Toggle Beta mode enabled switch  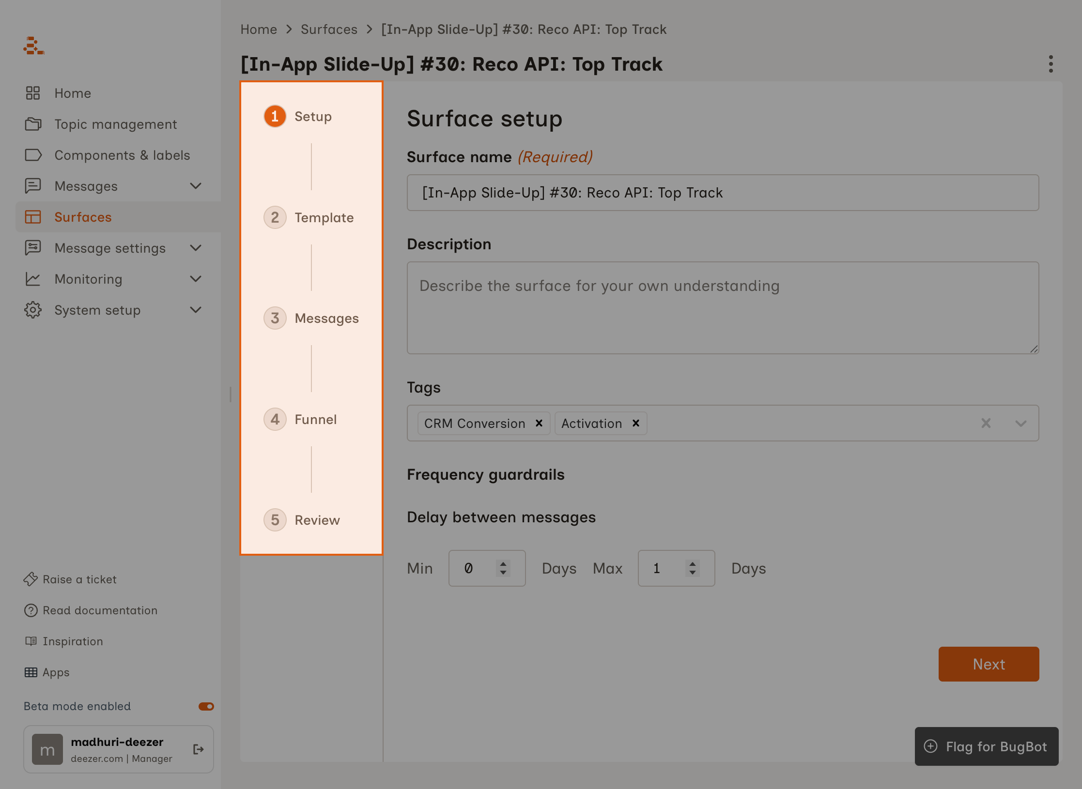206,706
